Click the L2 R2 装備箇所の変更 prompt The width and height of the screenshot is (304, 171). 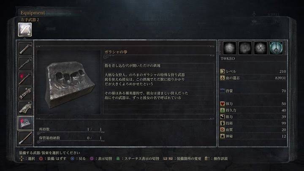point(182,159)
